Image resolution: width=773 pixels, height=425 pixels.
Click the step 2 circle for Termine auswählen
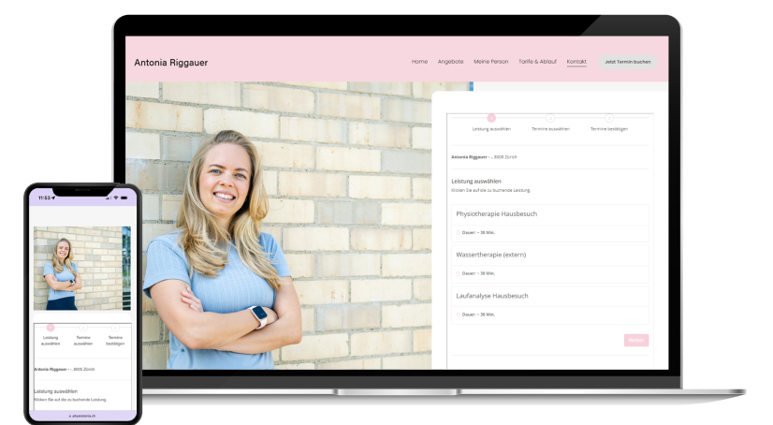(x=550, y=118)
